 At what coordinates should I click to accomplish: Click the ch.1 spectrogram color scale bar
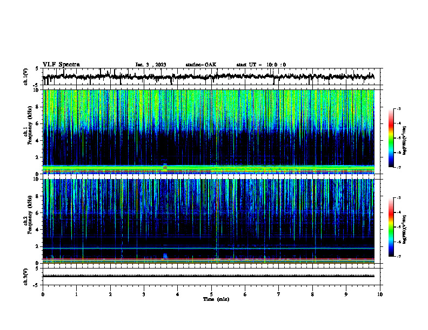pyautogui.click(x=391, y=138)
